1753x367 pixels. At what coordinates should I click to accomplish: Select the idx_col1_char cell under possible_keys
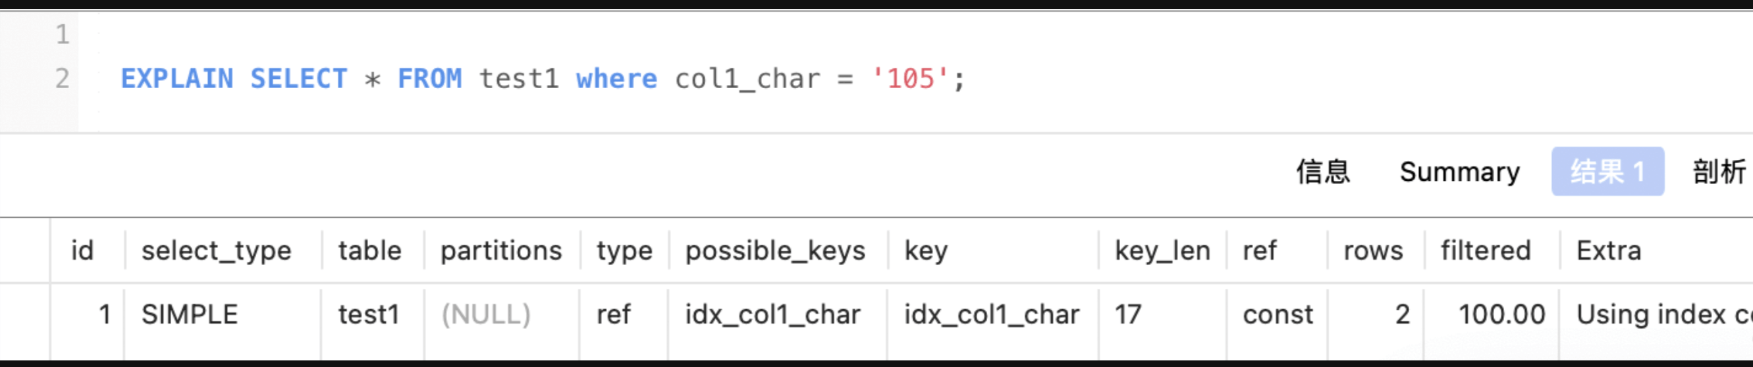click(x=773, y=314)
